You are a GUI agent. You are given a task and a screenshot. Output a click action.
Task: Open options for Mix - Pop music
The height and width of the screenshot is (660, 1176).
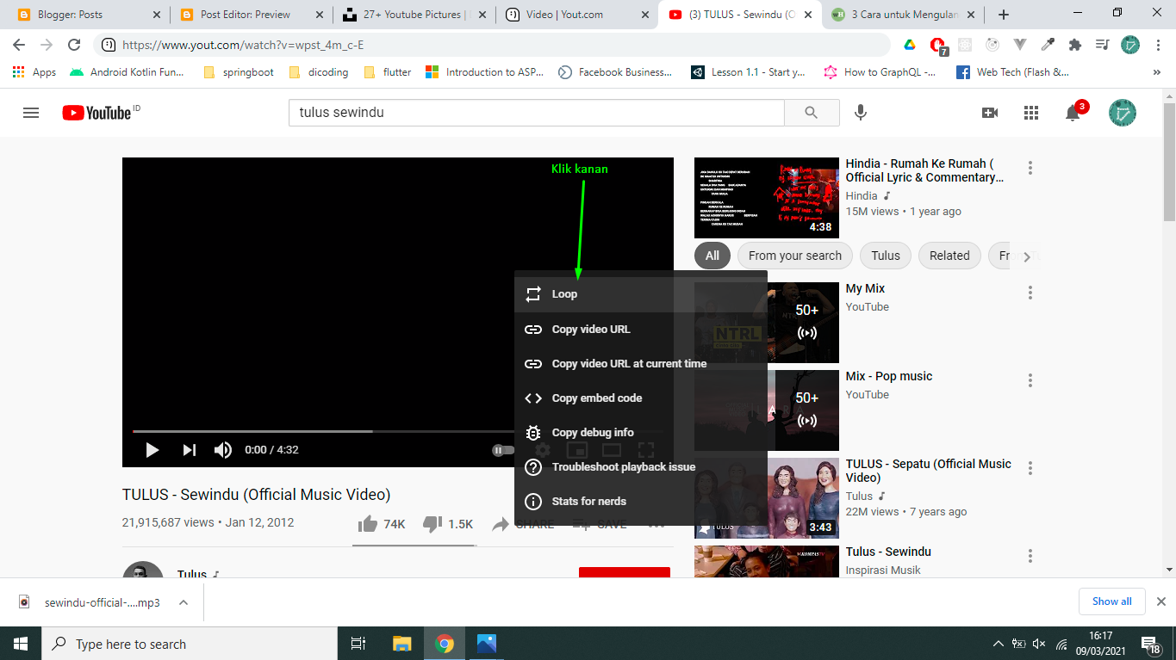point(1030,380)
